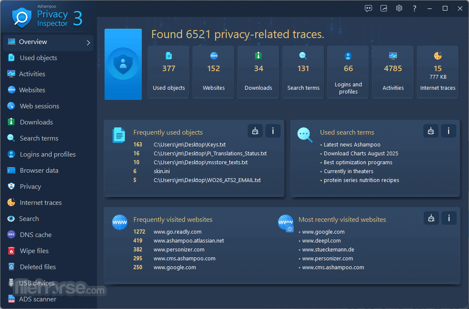Click the Browser data sidebar icon
The height and width of the screenshot is (309, 469).
(x=11, y=170)
